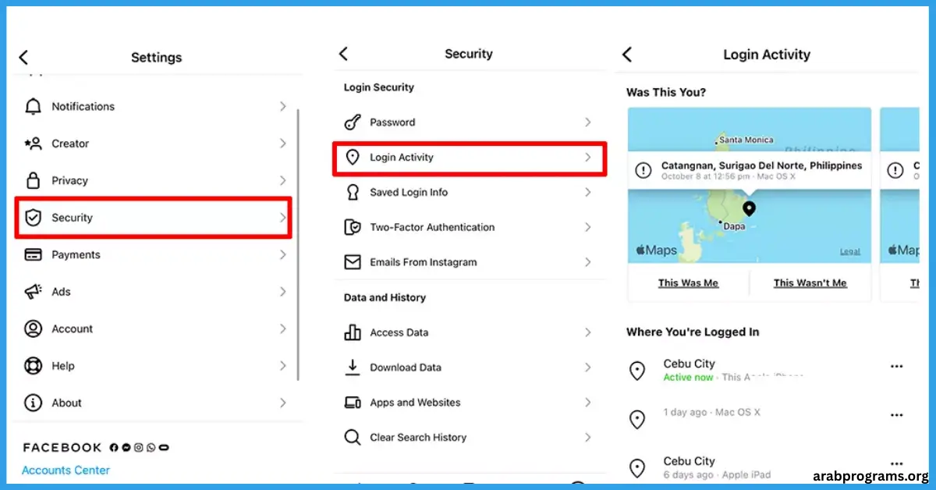Confirm with This Was Me
The image size is (936, 490).
pyautogui.click(x=688, y=283)
